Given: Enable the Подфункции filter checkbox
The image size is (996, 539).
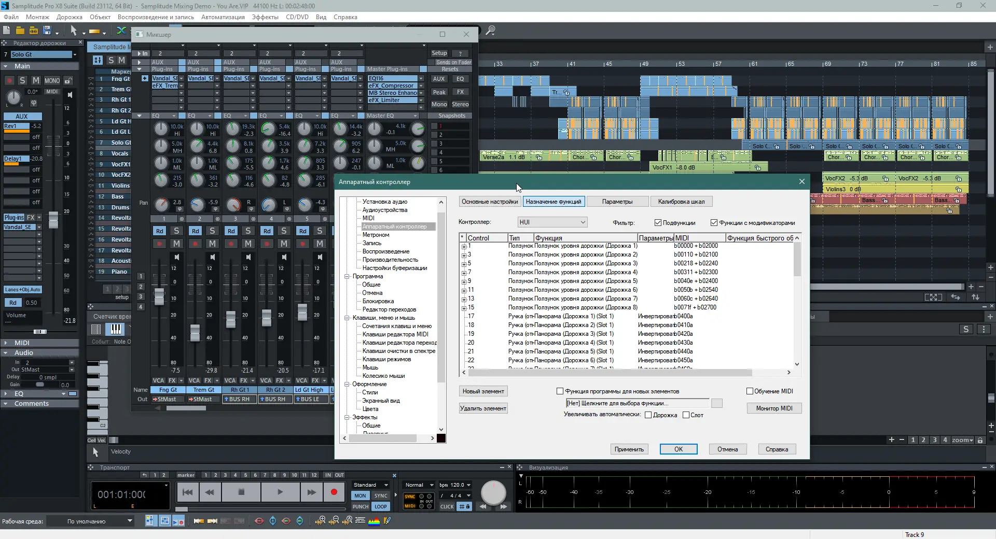Looking at the screenshot, I should pyautogui.click(x=658, y=223).
